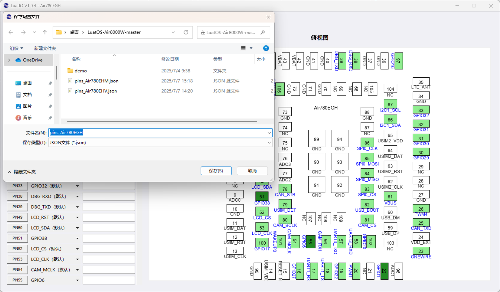Refresh the folder view

186,32
